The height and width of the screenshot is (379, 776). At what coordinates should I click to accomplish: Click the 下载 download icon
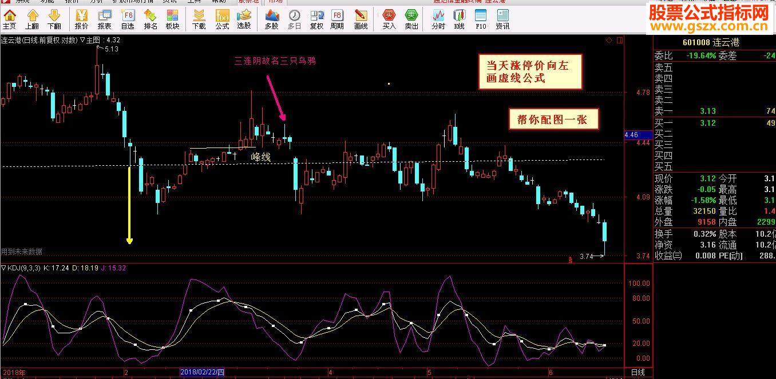[x=199, y=19]
